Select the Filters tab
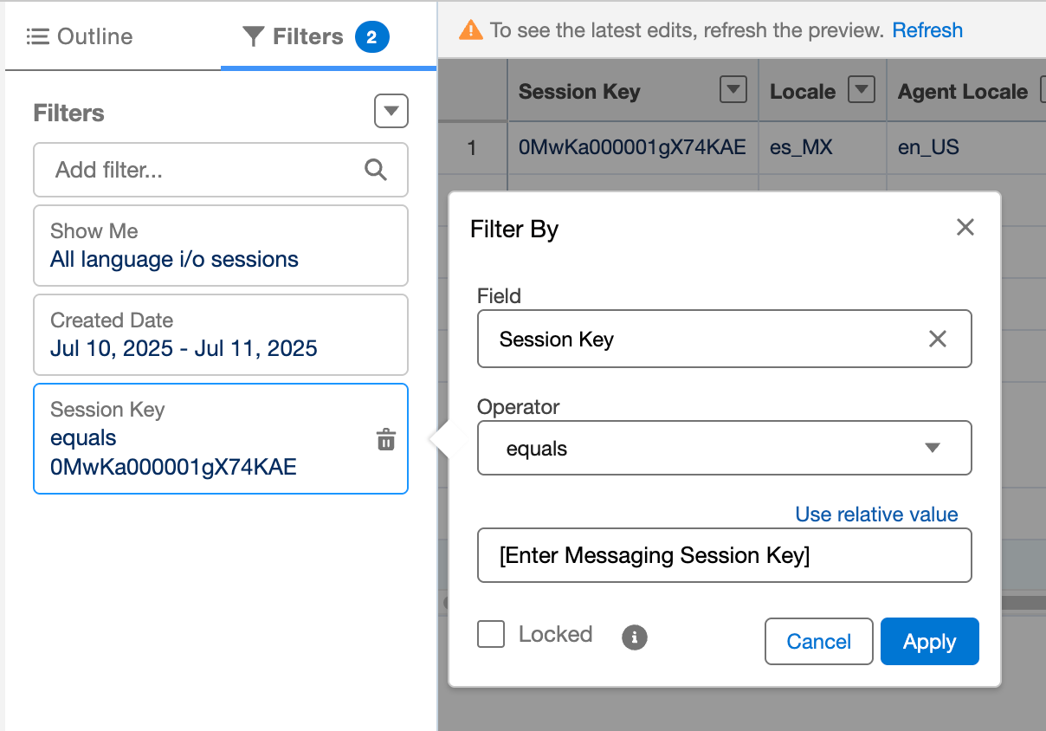 coord(317,36)
